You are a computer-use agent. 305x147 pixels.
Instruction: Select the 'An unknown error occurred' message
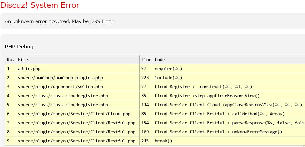(x=60, y=21)
